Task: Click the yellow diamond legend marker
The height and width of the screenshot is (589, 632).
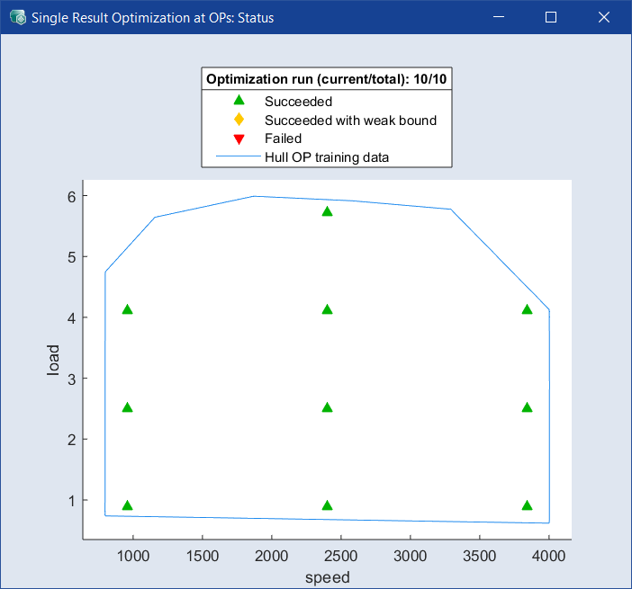Action: pos(239,120)
